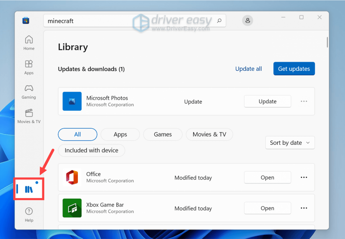
Task: Click Microsoft Corporation under Microsoft Photos
Action: pos(110,105)
